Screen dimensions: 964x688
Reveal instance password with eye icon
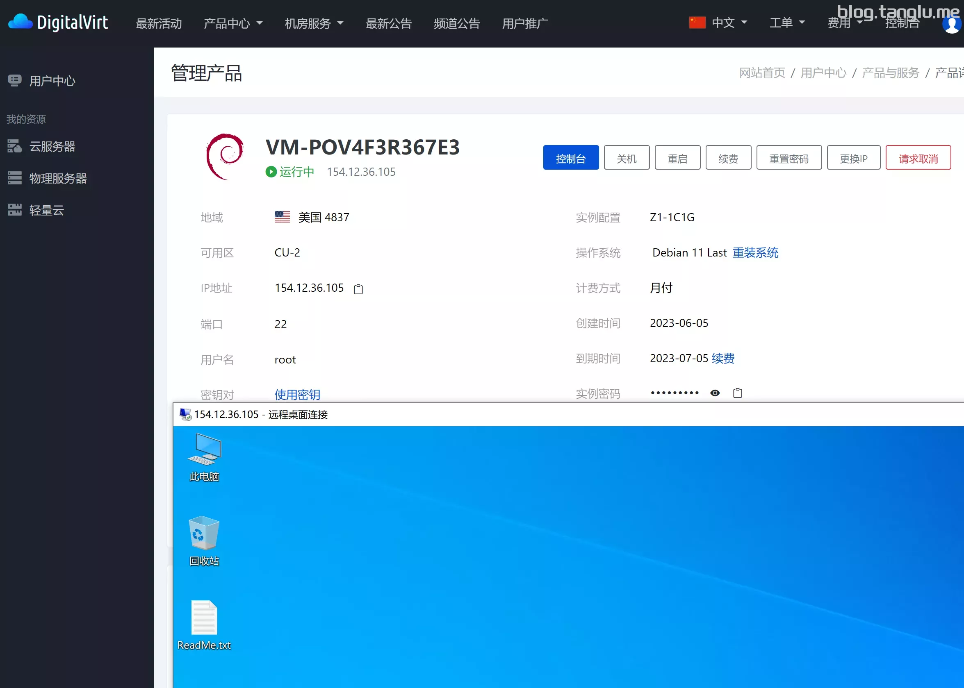715,393
